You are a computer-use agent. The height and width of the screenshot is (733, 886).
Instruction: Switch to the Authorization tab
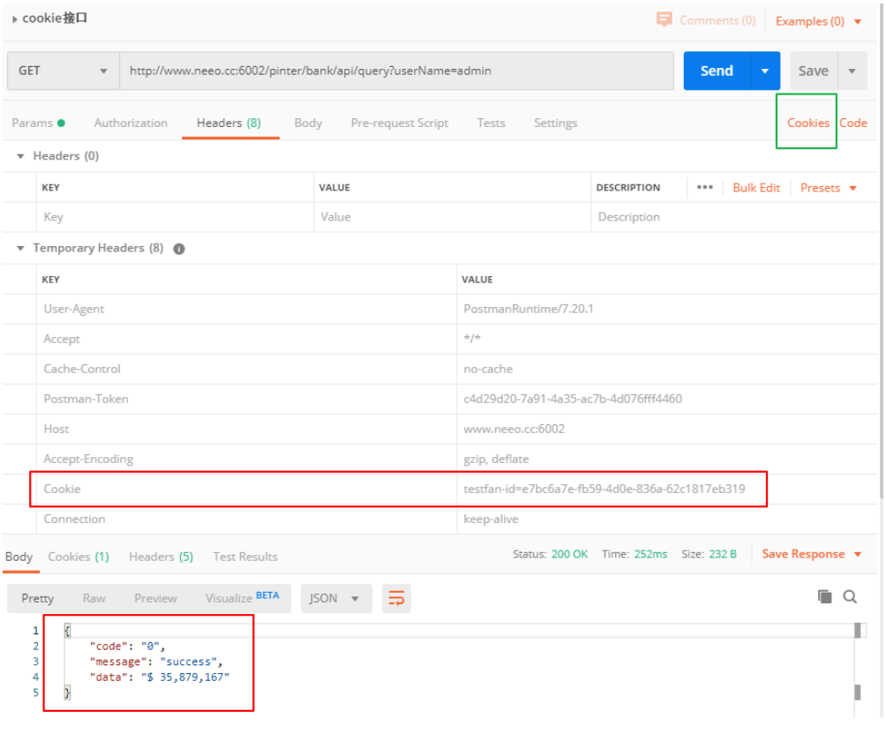pyautogui.click(x=131, y=123)
